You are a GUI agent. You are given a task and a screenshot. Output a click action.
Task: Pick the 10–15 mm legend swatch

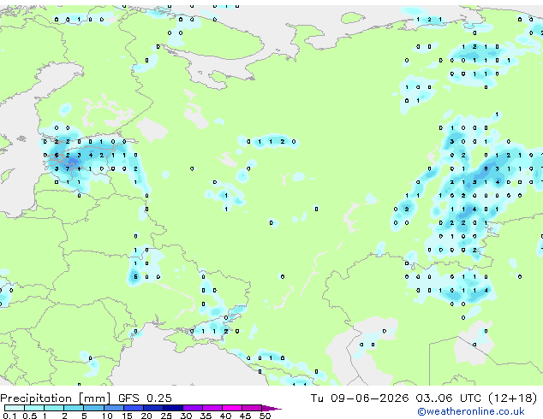[114, 408]
